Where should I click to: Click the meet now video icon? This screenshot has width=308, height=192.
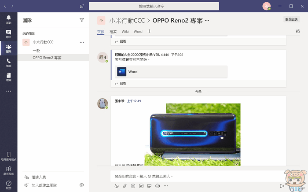158,186
